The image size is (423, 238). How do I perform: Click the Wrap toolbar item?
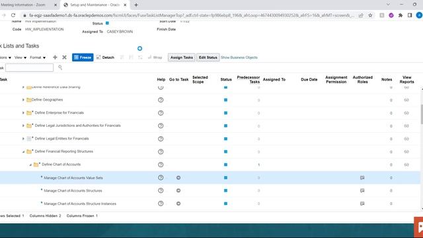pos(155,58)
